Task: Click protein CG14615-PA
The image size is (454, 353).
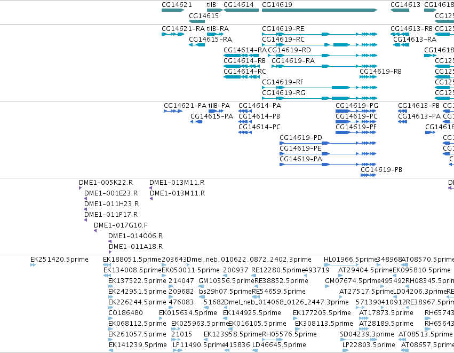Action: pos(196,122)
